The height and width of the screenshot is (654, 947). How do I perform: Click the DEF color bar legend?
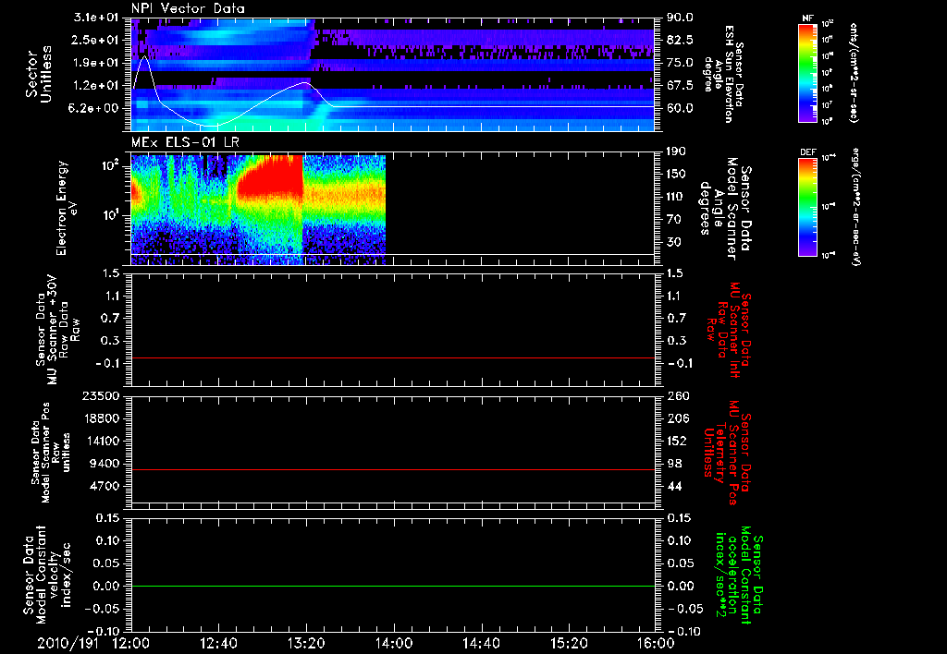(807, 207)
